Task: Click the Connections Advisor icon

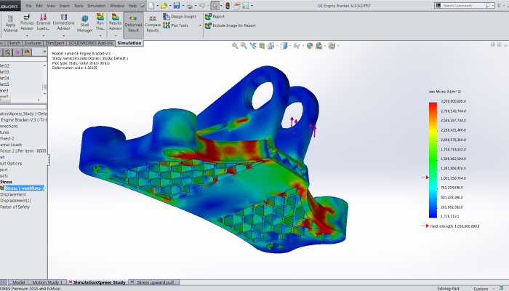Action: [64, 25]
